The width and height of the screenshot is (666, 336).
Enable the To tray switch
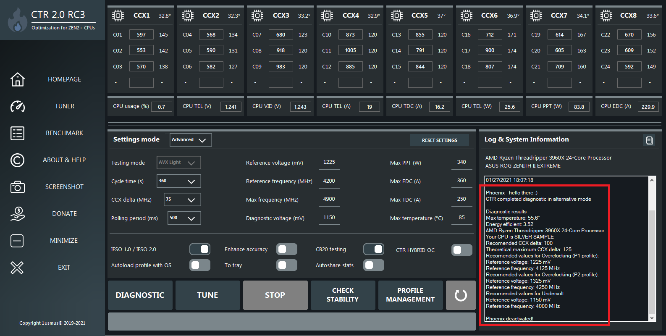[x=287, y=265]
